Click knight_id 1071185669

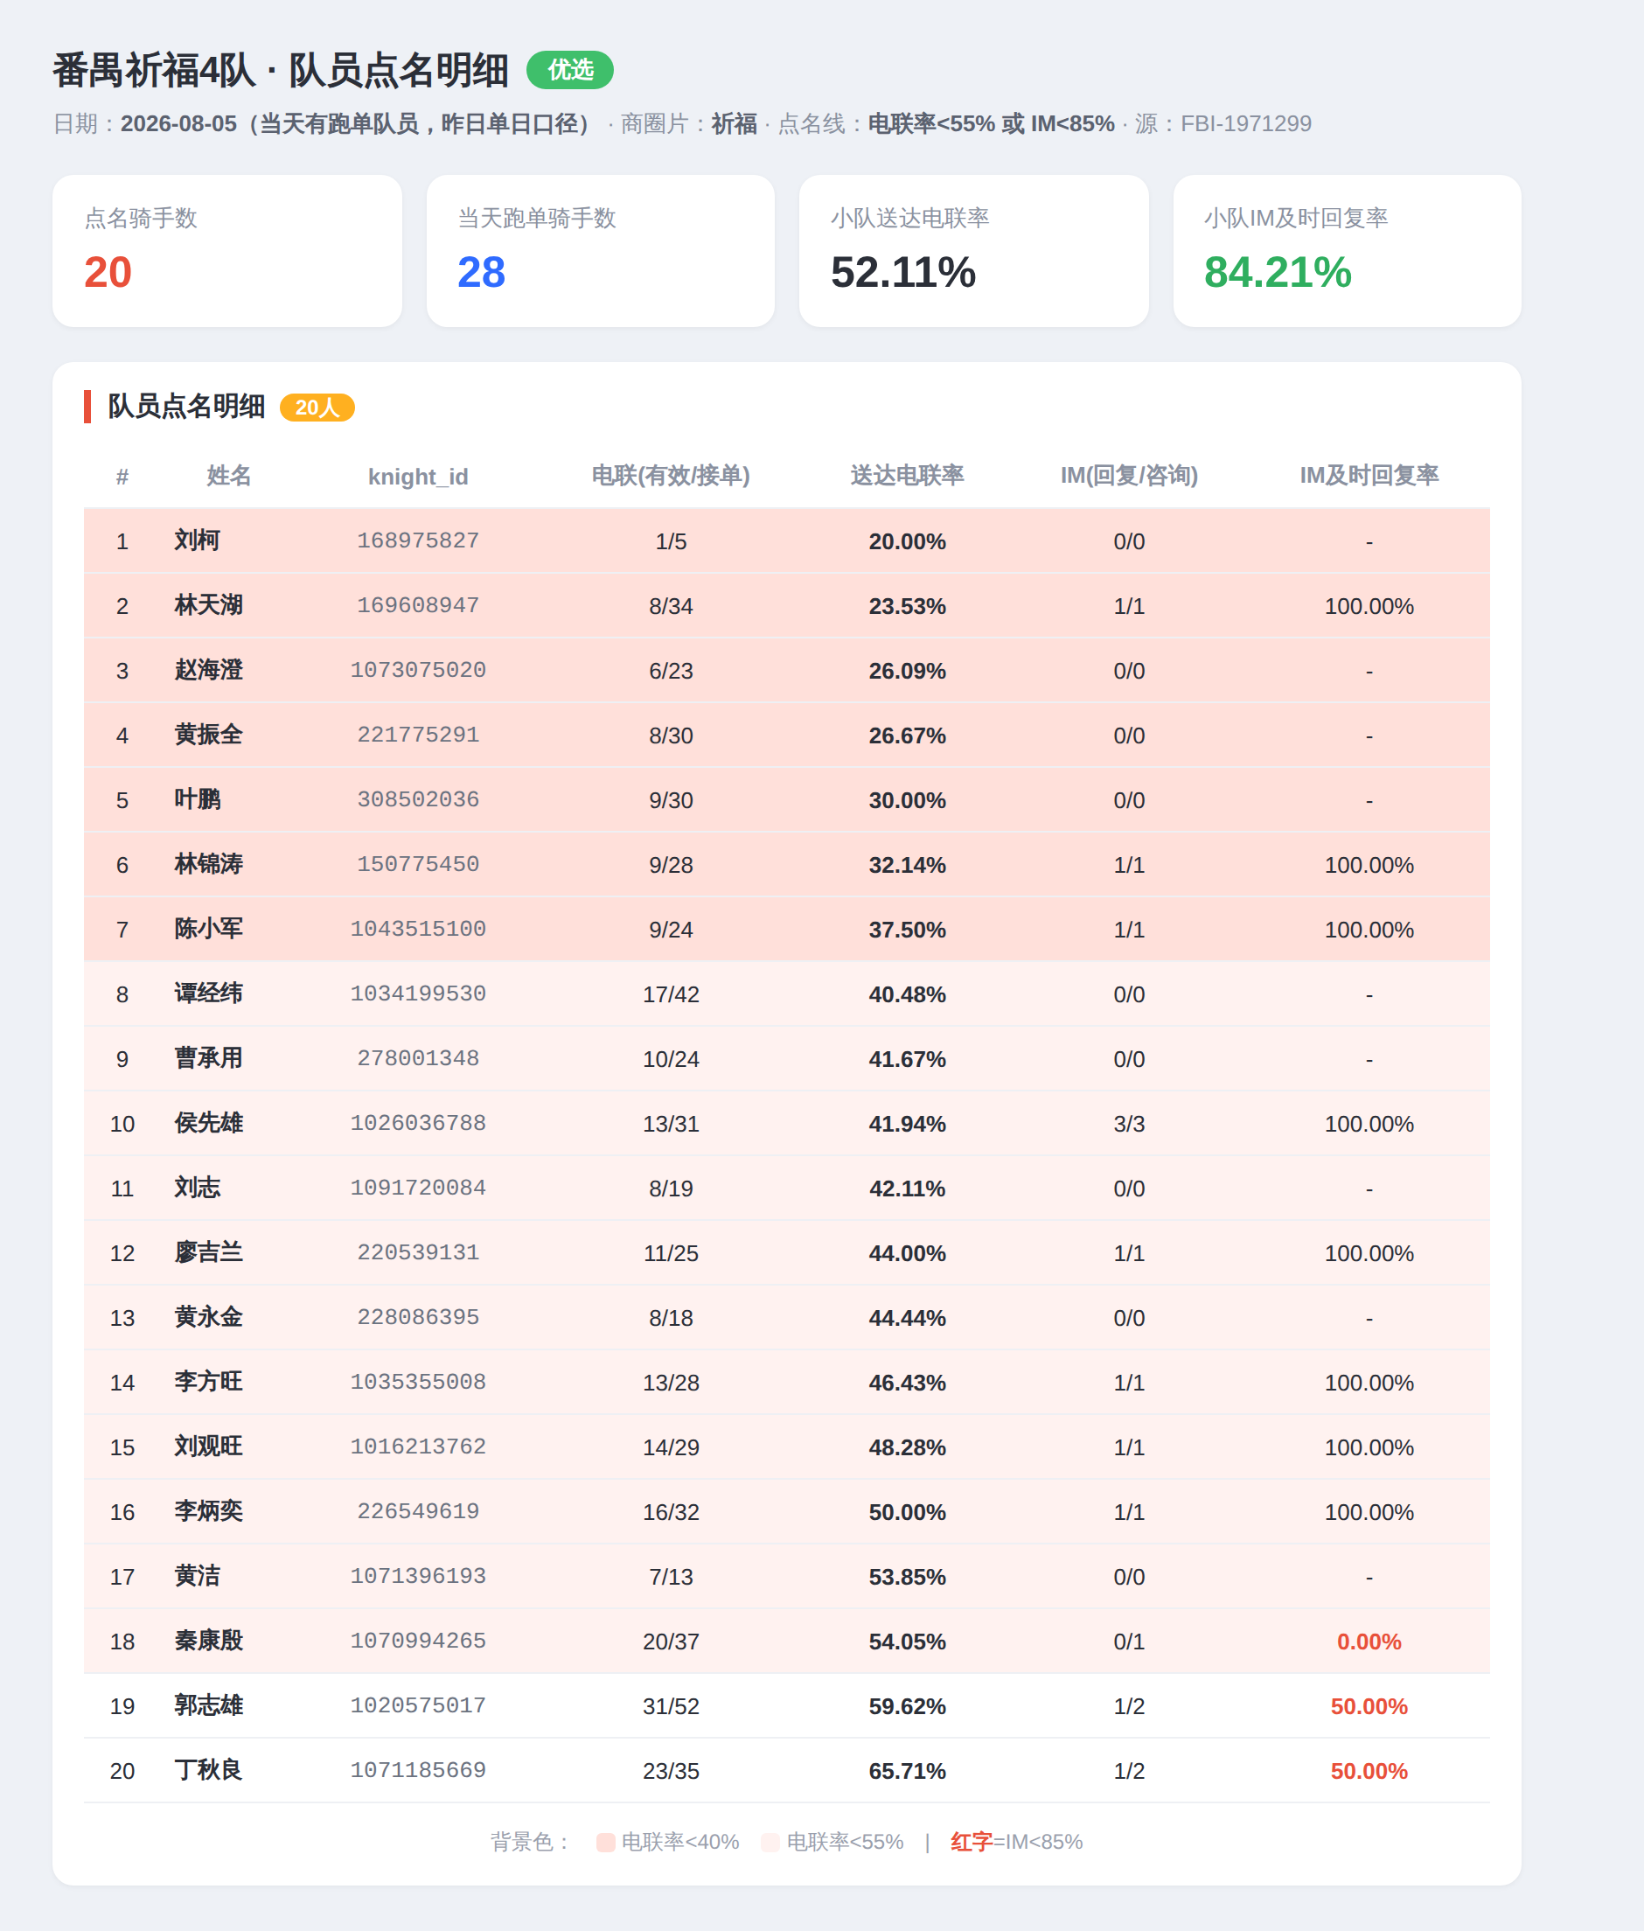[x=419, y=1772]
